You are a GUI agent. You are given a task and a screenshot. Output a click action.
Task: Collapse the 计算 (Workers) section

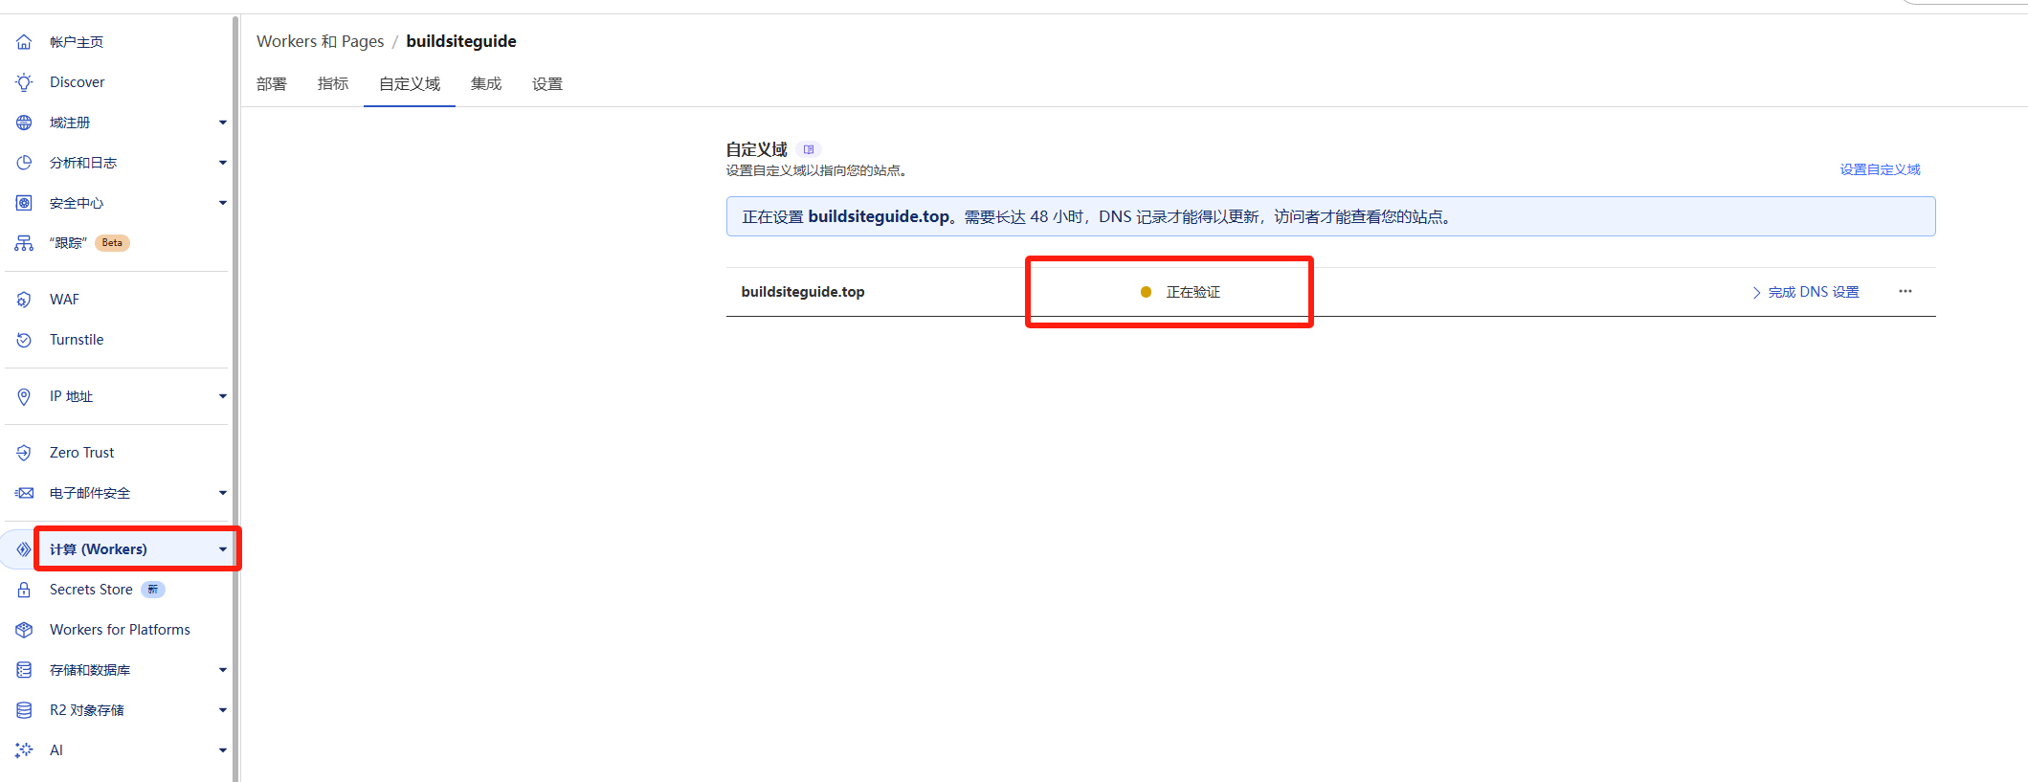click(x=222, y=549)
